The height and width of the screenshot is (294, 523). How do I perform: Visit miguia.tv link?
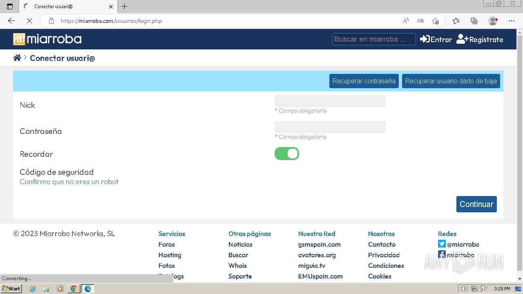click(312, 265)
